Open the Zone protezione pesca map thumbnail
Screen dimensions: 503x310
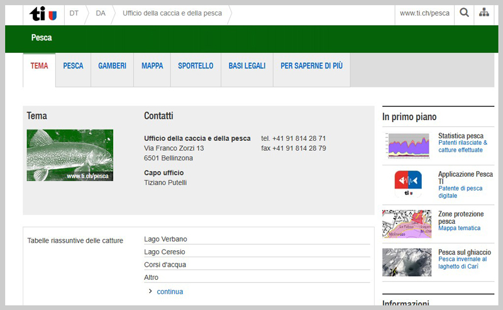(x=406, y=224)
